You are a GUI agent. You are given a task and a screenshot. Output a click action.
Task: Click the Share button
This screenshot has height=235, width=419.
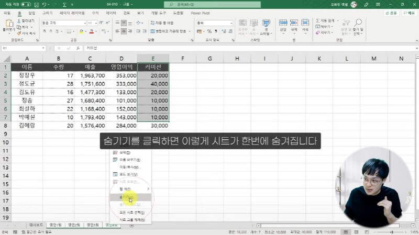(391, 13)
